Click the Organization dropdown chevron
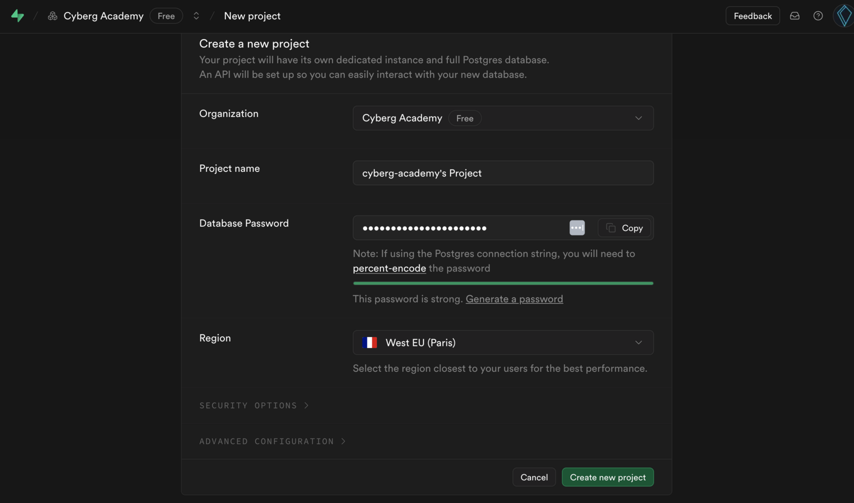The height and width of the screenshot is (503, 854). 638,118
